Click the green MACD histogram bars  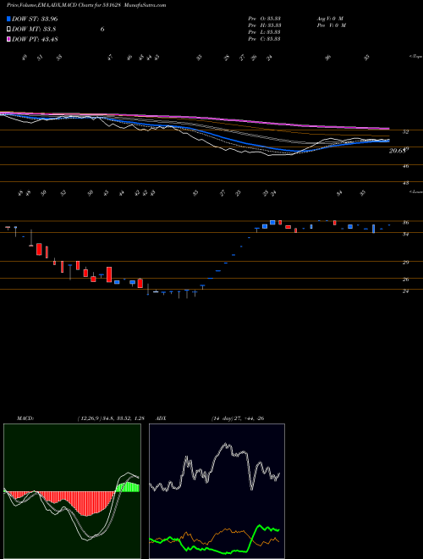click(x=128, y=487)
